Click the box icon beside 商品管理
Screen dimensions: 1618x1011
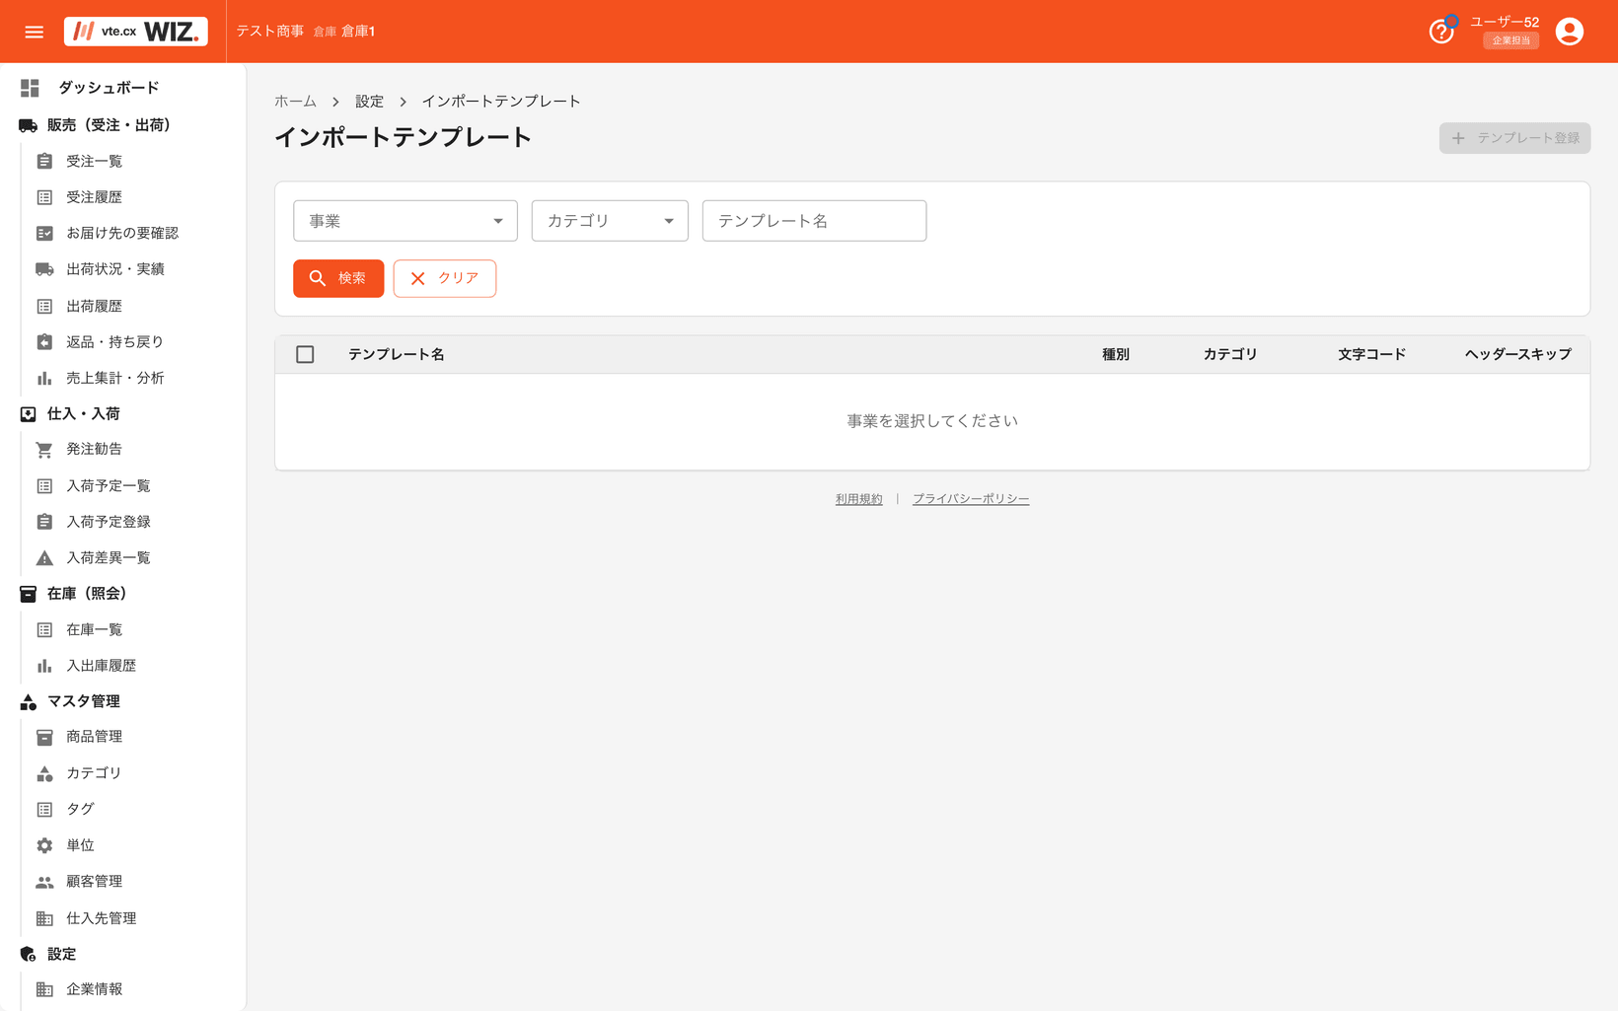coord(44,737)
